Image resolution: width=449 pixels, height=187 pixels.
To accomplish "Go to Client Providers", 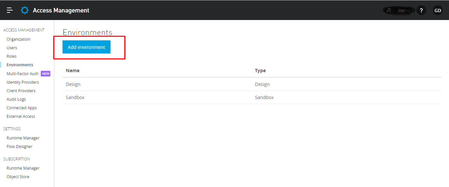I will point(21,91).
